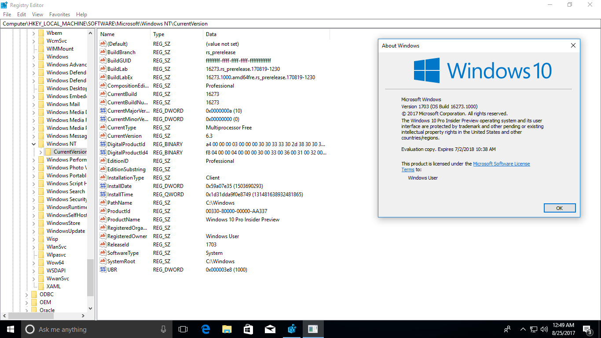
Task: Select the WindowsStore tree item
Action: [x=63, y=223]
